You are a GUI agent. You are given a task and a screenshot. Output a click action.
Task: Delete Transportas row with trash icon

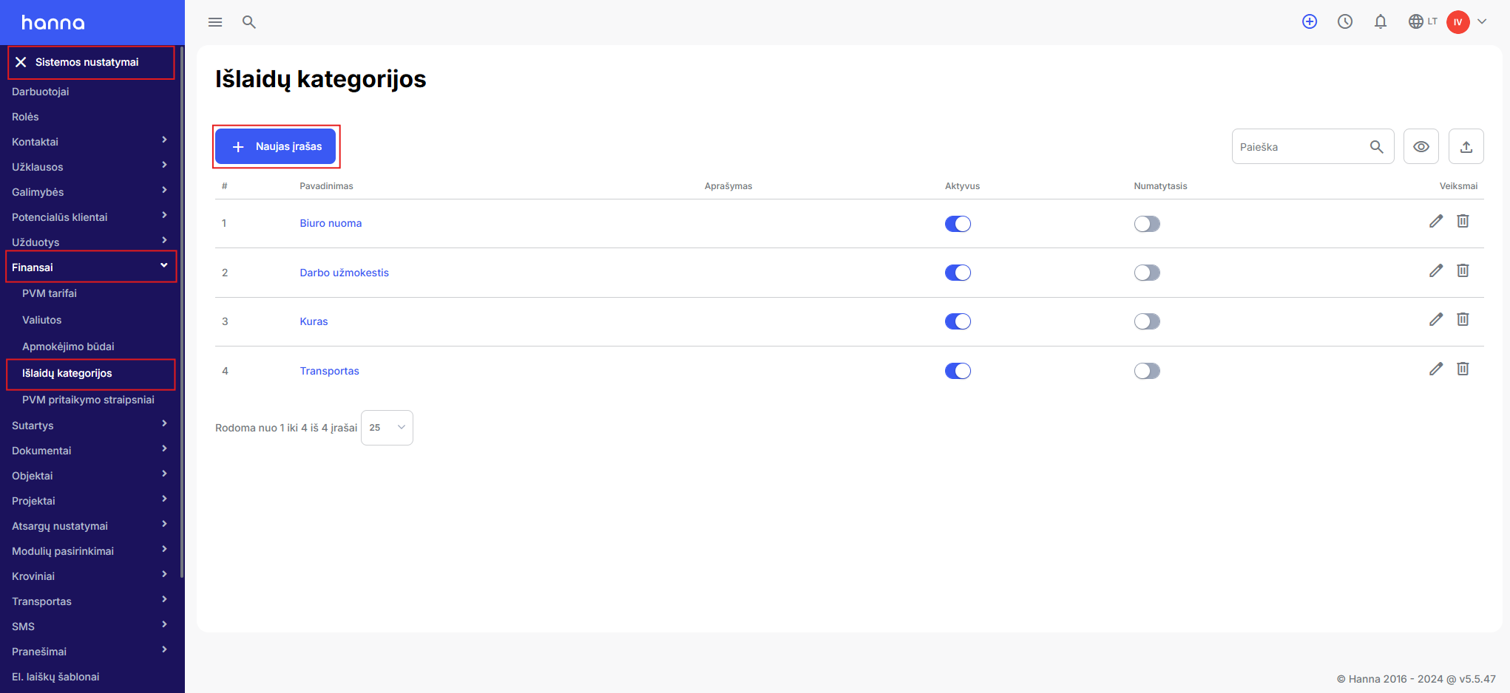point(1463,369)
